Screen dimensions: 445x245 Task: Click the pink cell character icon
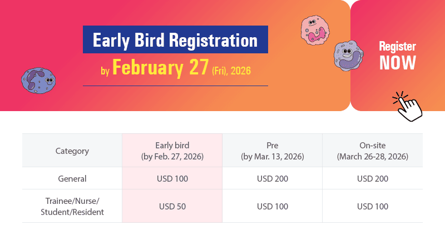[x=314, y=30]
